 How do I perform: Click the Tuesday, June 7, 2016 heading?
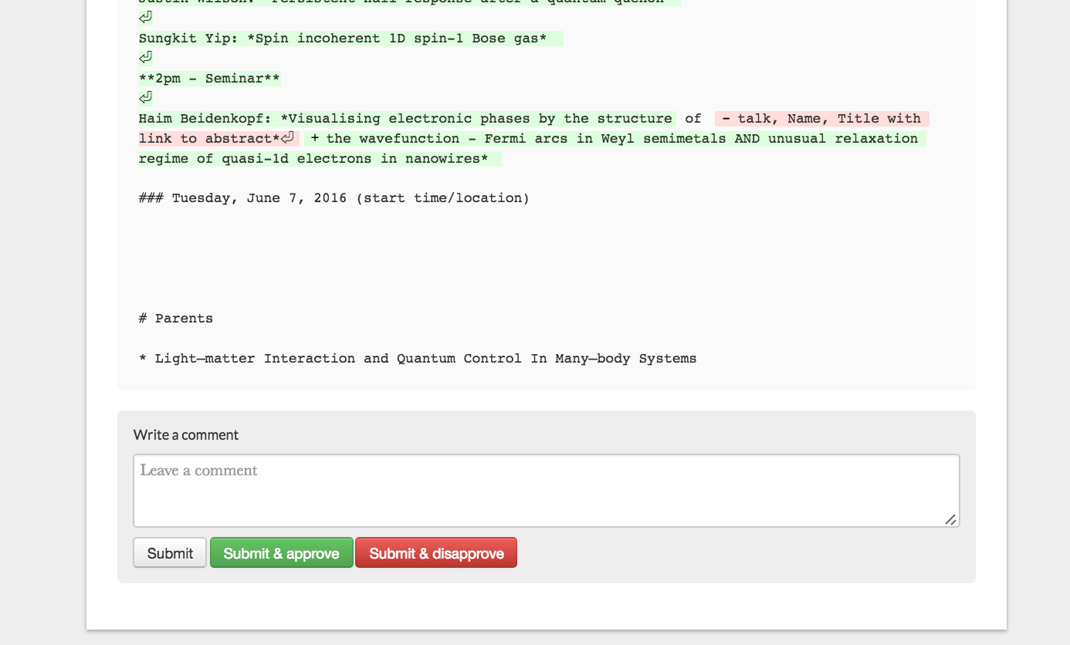(334, 198)
